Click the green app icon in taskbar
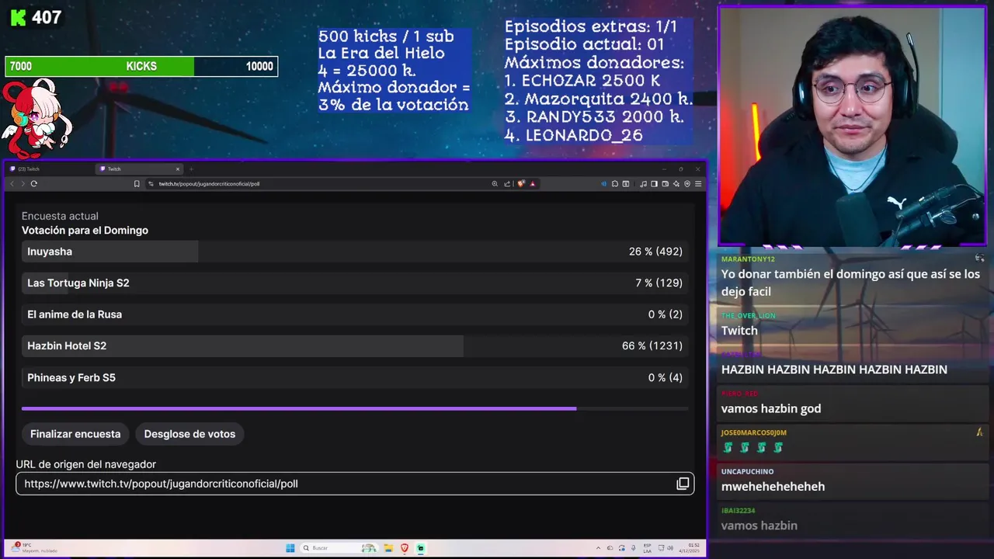 point(421,548)
